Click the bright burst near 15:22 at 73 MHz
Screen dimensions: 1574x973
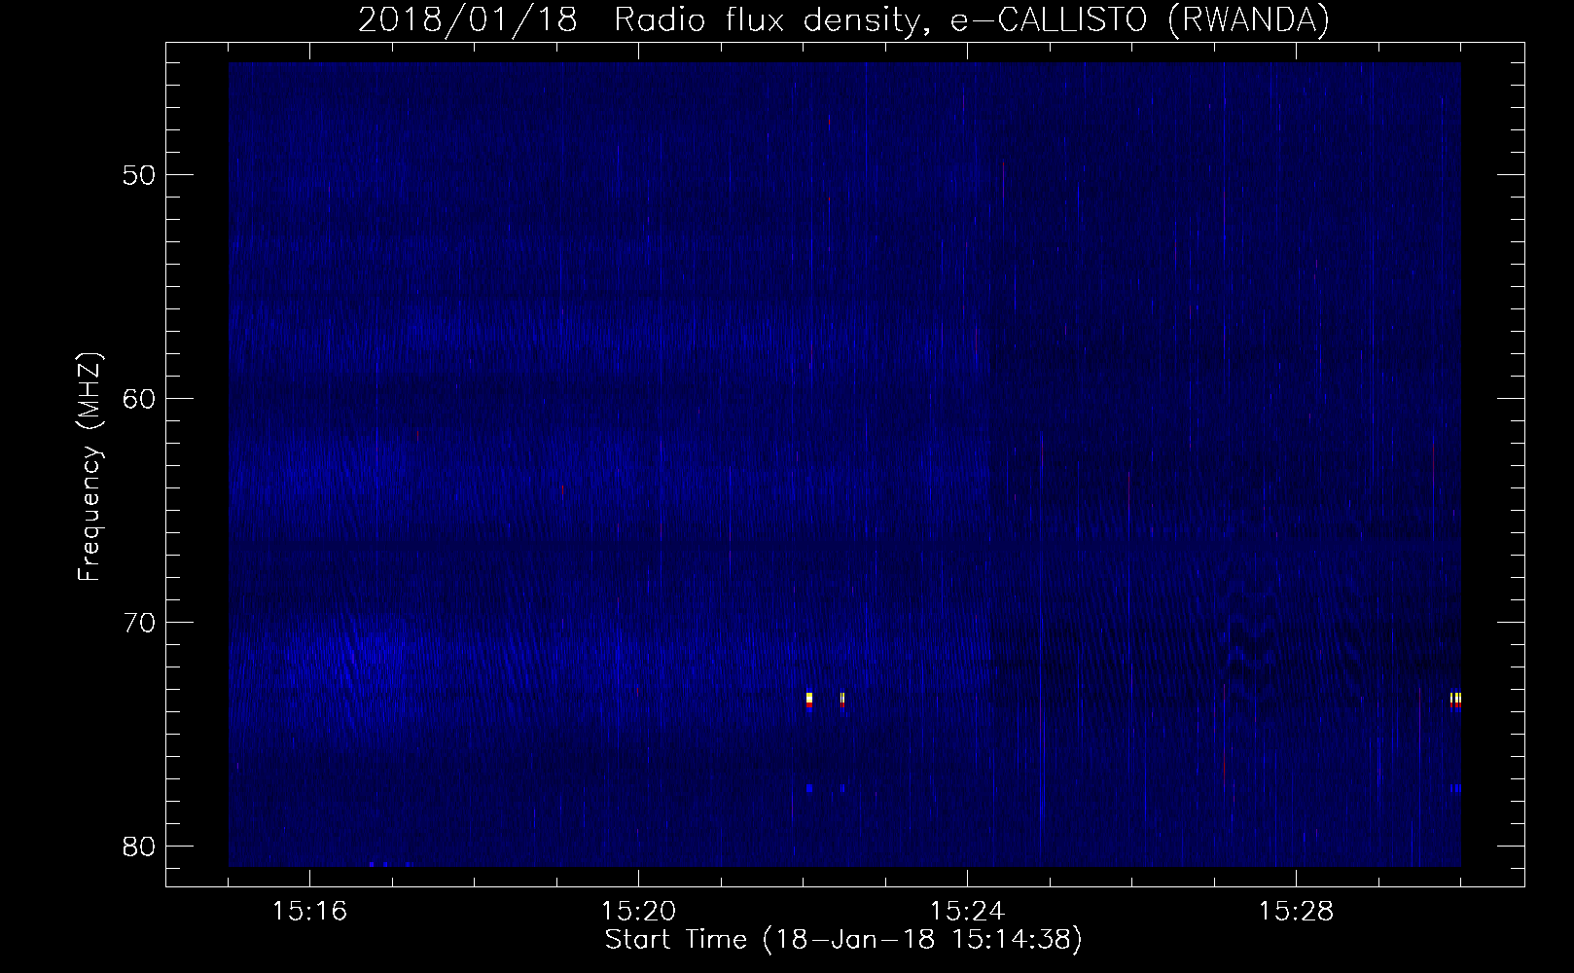(x=809, y=701)
